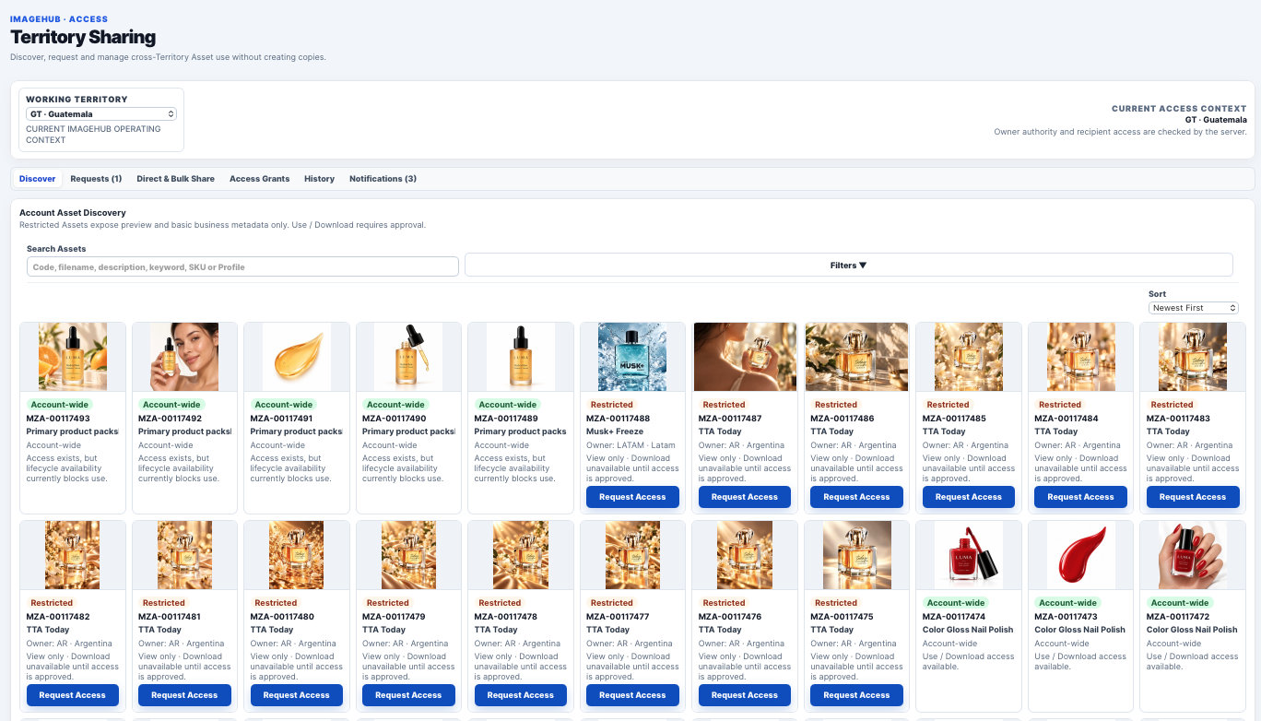Expand the Filters panel
The width and height of the screenshot is (1261, 721).
[848, 265]
